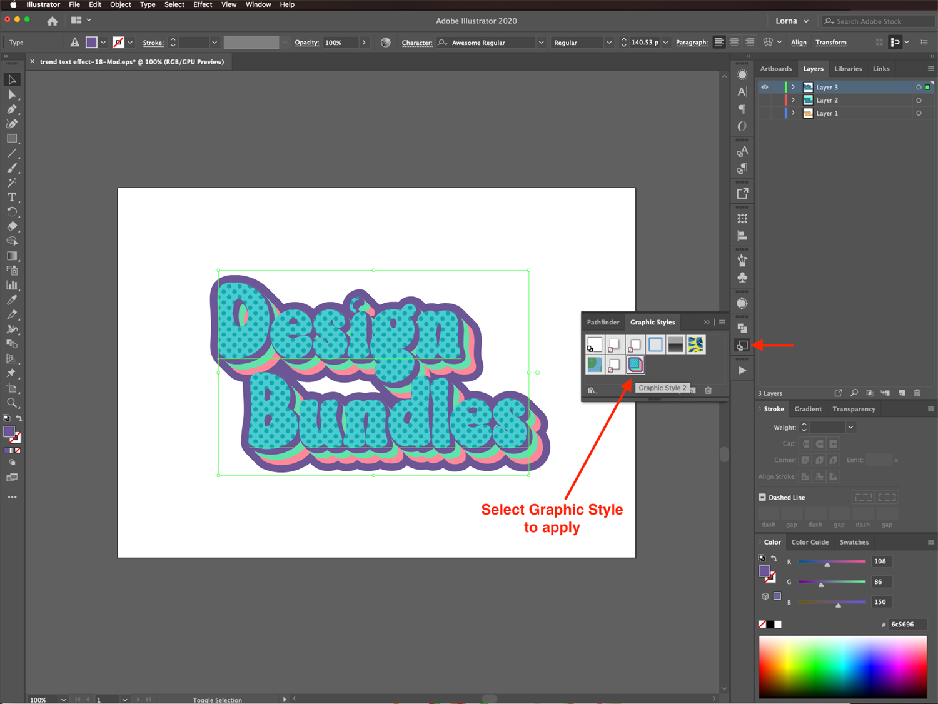This screenshot has width=938, height=704.
Task: Choose the Zoom tool
Action: [x=12, y=403]
